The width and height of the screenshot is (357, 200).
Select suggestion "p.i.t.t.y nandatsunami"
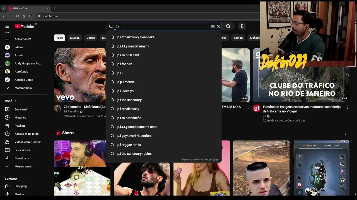click(164, 46)
